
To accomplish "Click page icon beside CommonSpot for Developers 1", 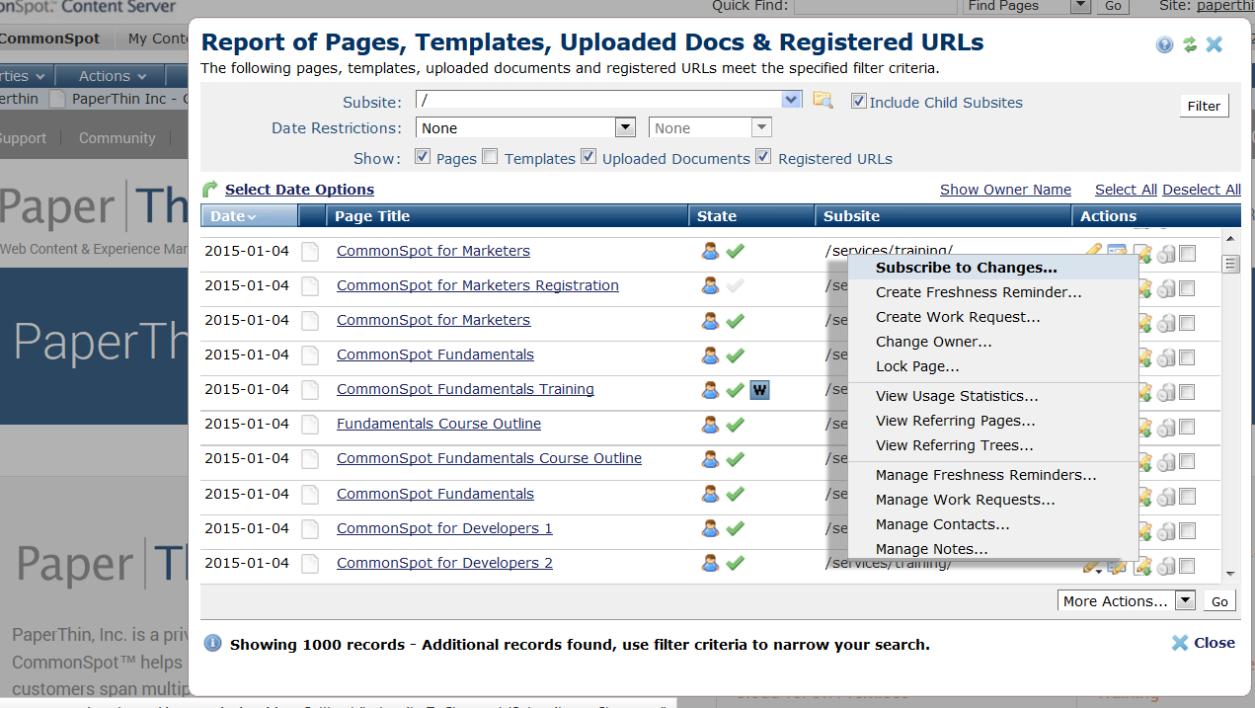I will [310, 529].
